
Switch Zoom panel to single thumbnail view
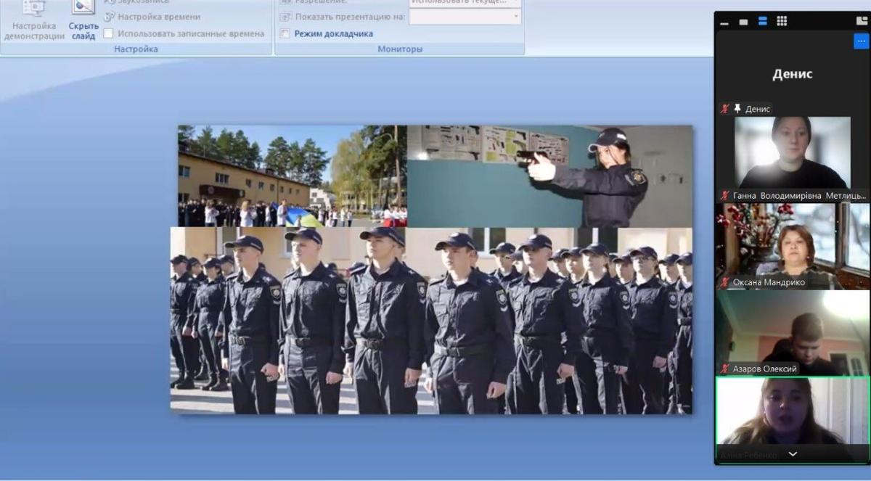(743, 22)
